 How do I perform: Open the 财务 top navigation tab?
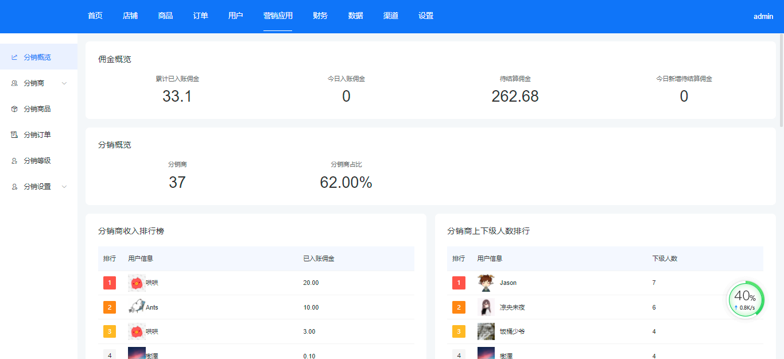pyautogui.click(x=320, y=16)
